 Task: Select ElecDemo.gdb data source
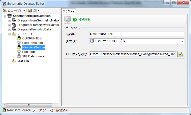coord(33,43)
